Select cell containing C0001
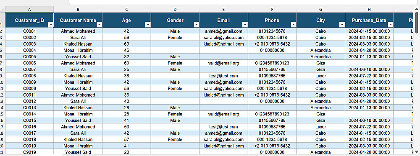Image resolution: width=420 pixels, height=156 pixels. pyautogui.click(x=29, y=31)
